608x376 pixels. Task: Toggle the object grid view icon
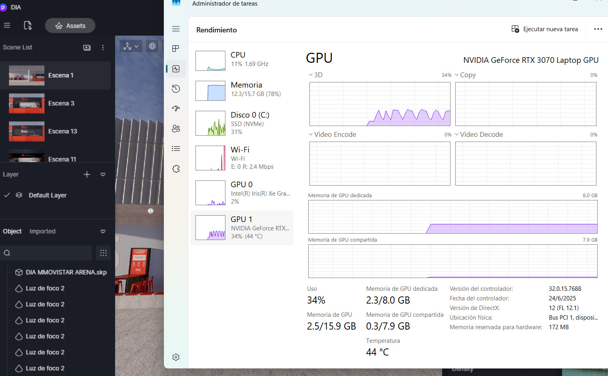(103, 253)
